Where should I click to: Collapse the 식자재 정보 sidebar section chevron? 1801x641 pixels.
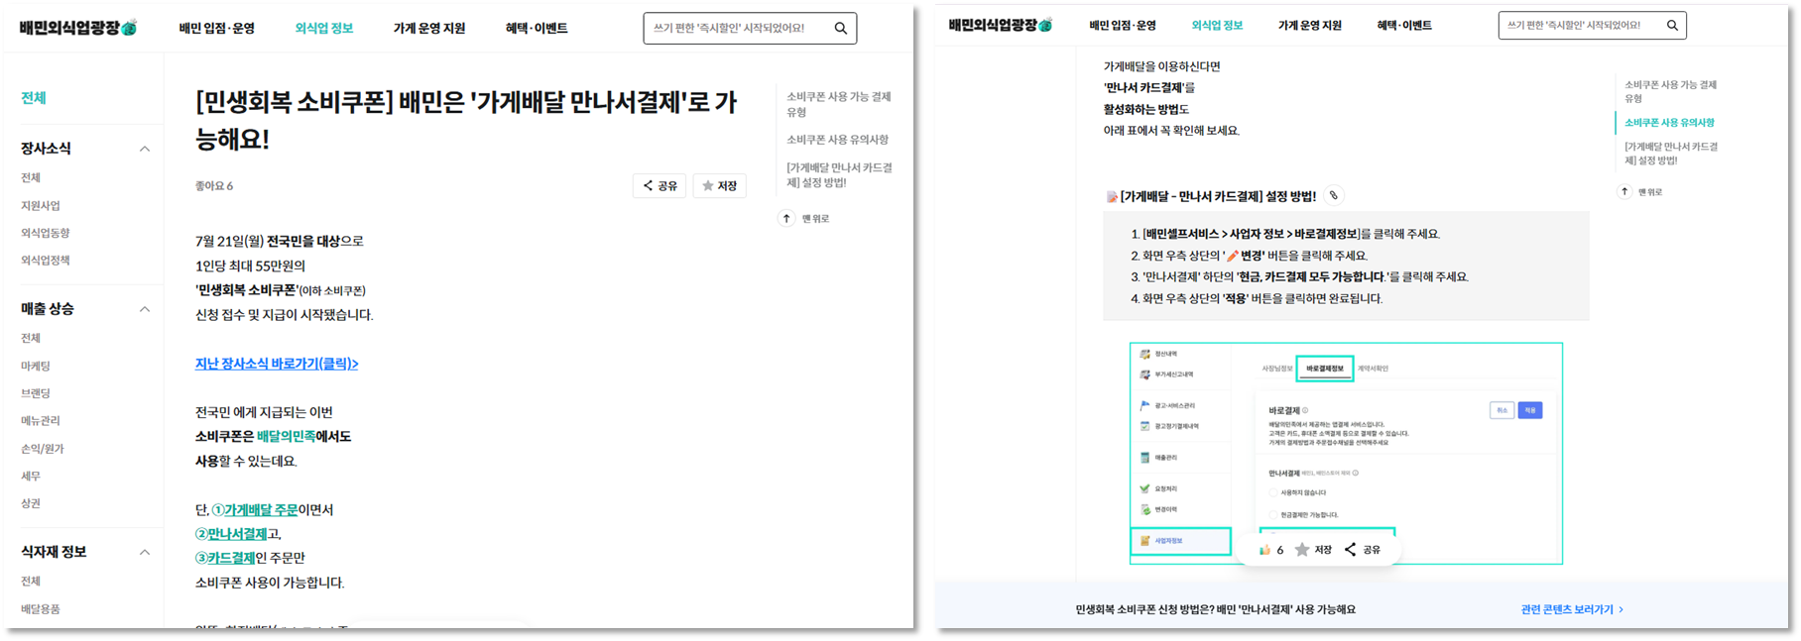[x=145, y=552]
